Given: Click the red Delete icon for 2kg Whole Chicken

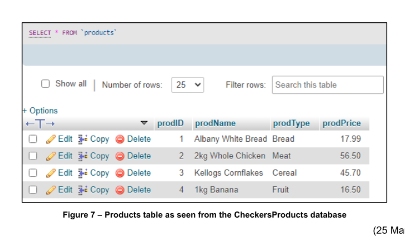Looking at the screenshot, I should click(120, 156).
